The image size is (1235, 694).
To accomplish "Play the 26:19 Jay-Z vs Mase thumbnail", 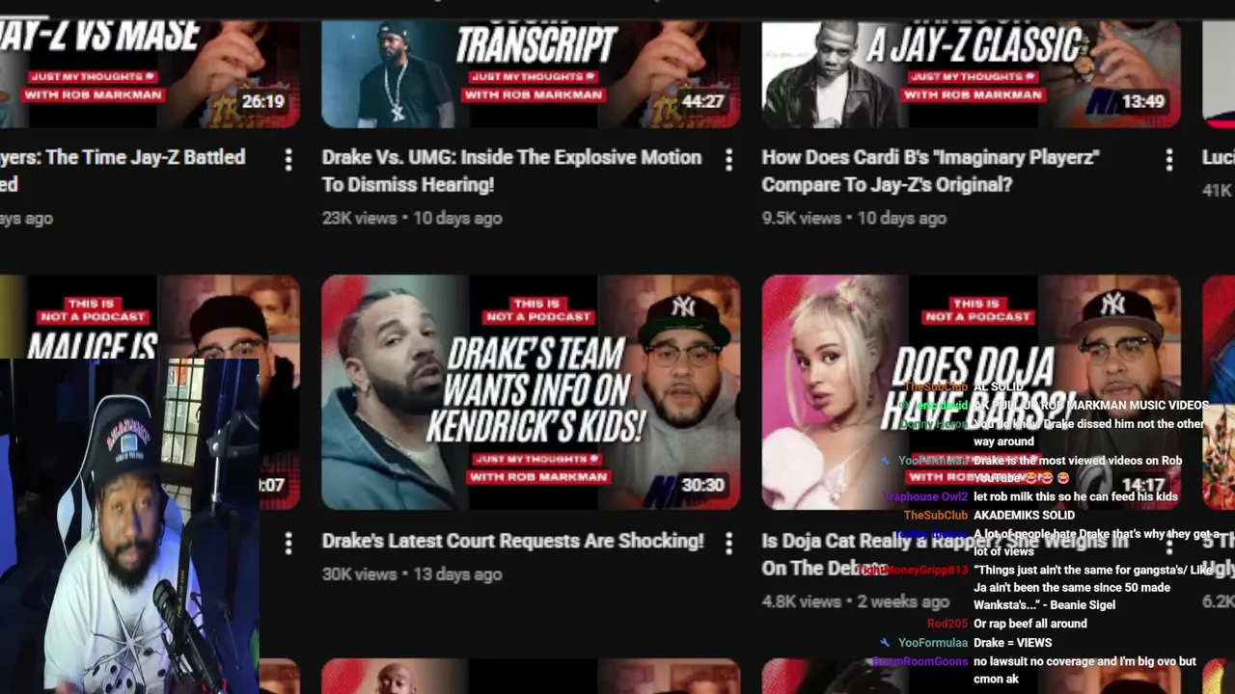I will click(150, 75).
